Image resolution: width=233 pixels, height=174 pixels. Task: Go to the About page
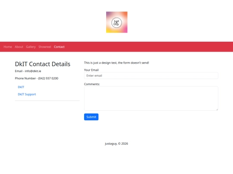tap(19, 47)
